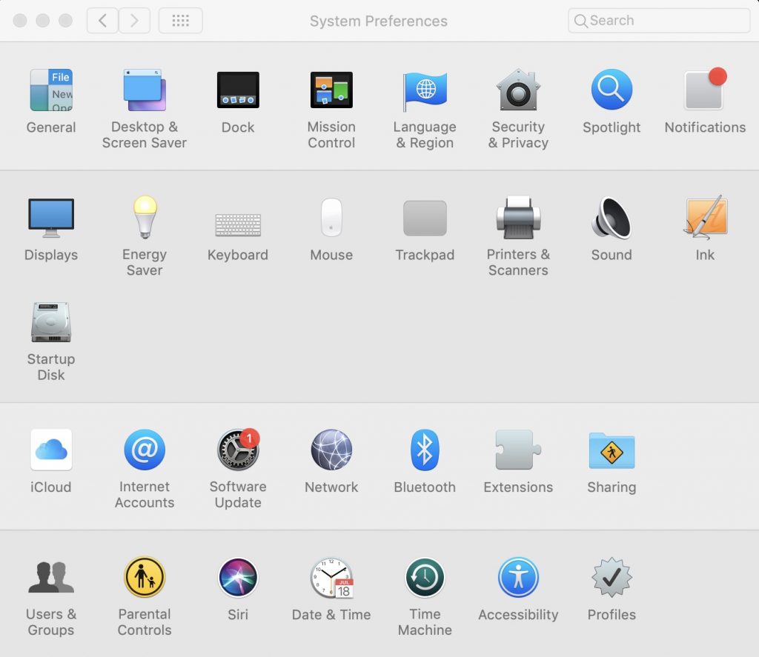This screenshot has width=759, height=657.
Task: Select Energy Saver preferences
Action: point(145,218)
